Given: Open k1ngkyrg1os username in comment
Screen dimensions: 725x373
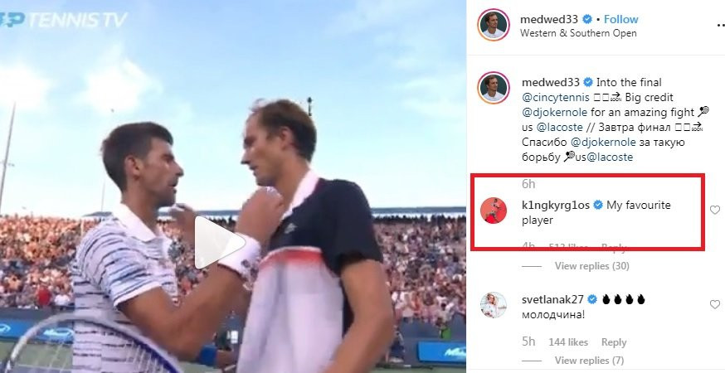Looking at the screenshot, I should click(x=556, y=205).
